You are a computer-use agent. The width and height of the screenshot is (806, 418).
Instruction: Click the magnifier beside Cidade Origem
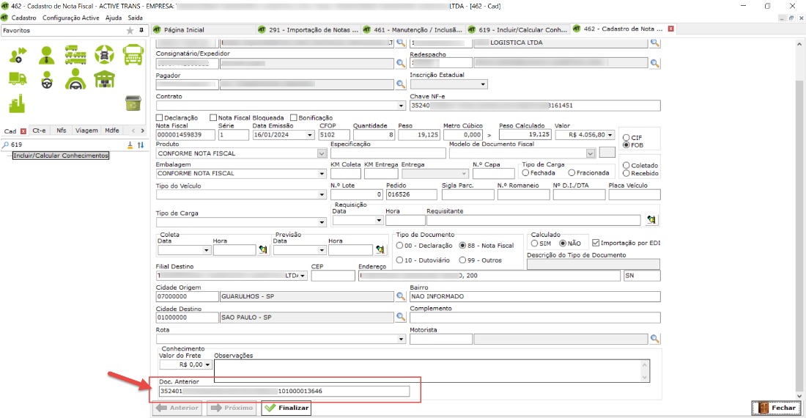[401, 296]
